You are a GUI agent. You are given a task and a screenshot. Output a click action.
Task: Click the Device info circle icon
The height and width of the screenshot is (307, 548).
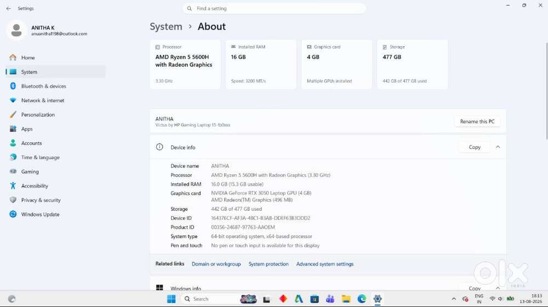(x=159, y=147)
